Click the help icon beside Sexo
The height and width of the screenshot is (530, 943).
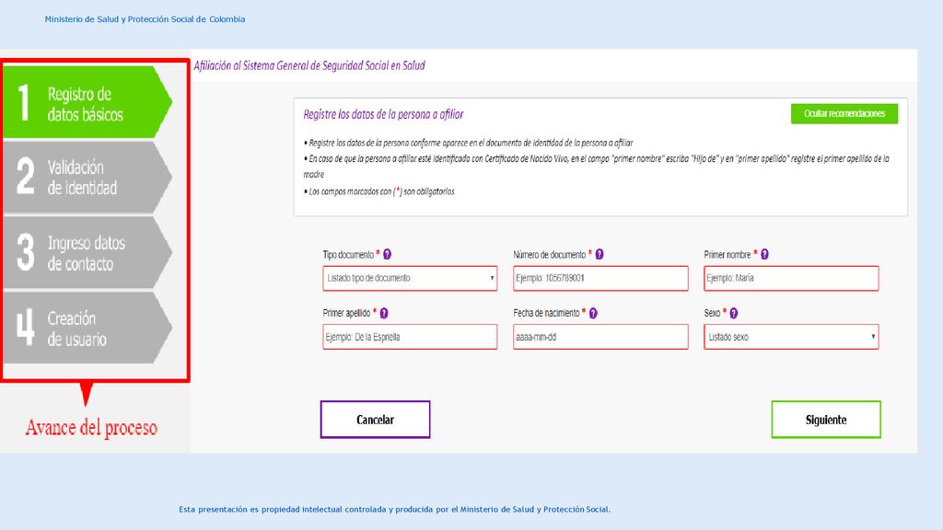click(734, 313)
